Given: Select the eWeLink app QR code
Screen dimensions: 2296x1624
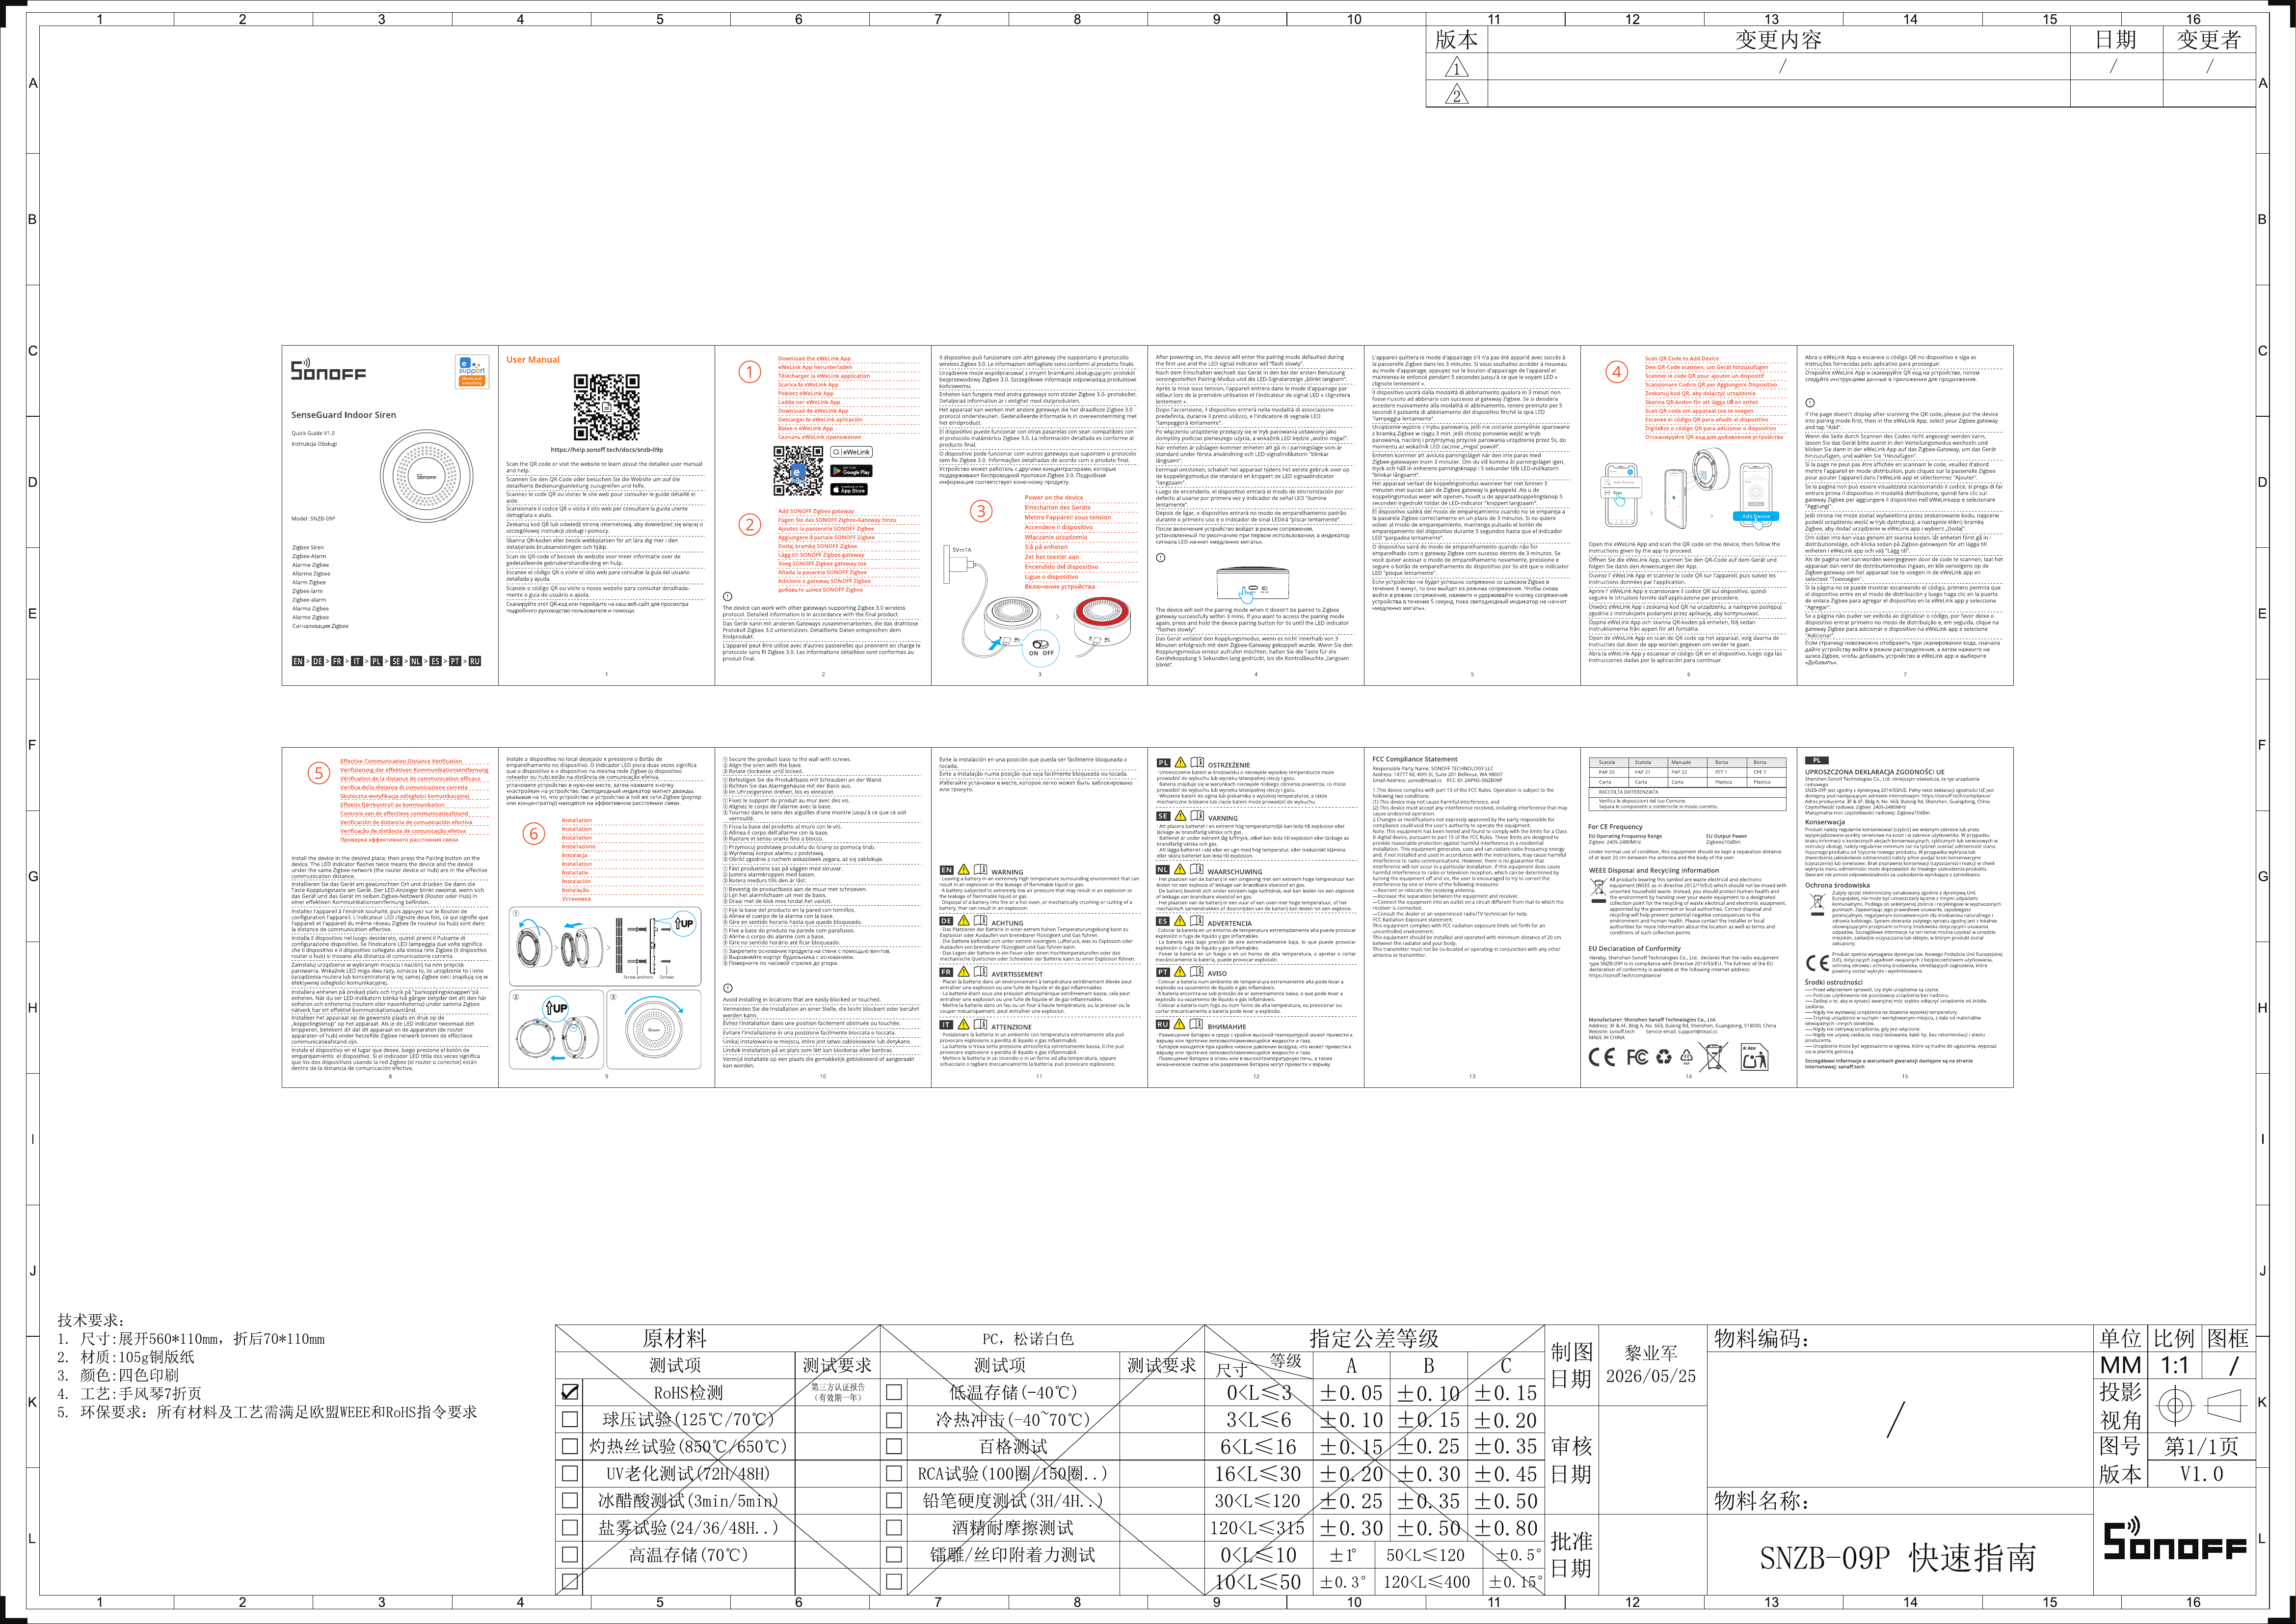Looking at the screenshot, I should point(798,471).
